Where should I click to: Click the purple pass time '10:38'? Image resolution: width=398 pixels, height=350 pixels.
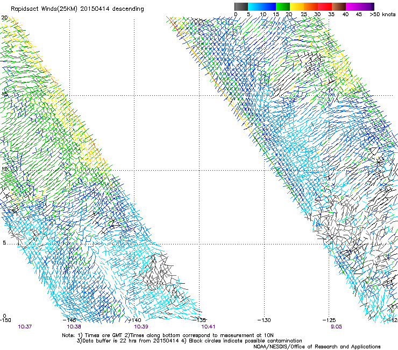(74, 327)
